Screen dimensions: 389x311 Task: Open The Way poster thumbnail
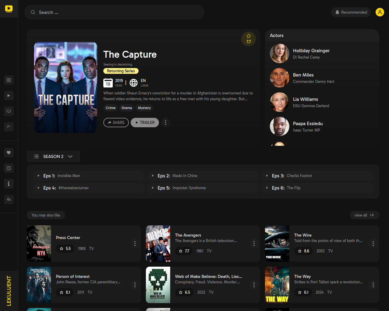pyautogui.click(x=277, y=285)
